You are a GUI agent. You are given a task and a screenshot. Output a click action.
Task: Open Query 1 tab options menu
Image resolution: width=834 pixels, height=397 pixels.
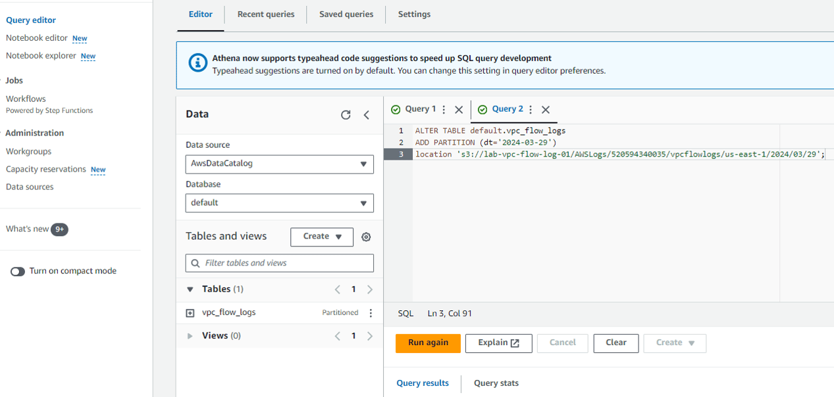444,110
